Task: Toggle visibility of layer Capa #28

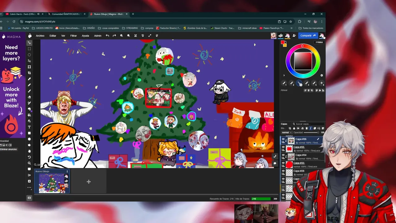Action: [283, 171]
